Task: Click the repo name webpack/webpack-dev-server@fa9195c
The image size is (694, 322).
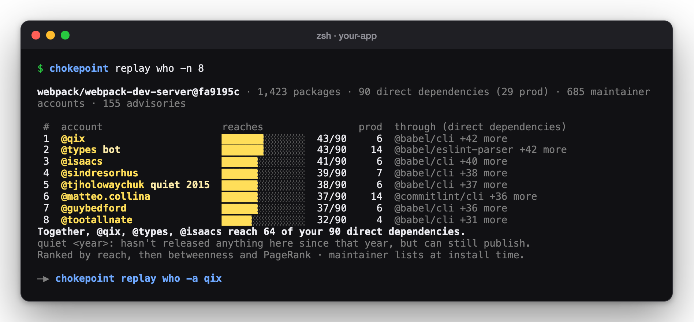Action: [138, 92]
